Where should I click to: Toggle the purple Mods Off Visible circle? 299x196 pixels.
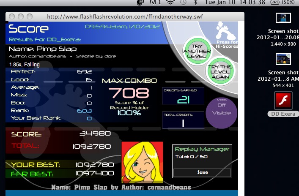click(x=222, y=113)
